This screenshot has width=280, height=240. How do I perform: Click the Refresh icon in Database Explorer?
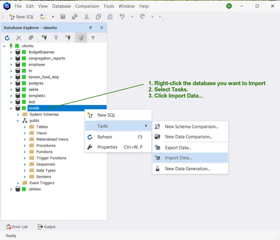(x=7, y=38)
